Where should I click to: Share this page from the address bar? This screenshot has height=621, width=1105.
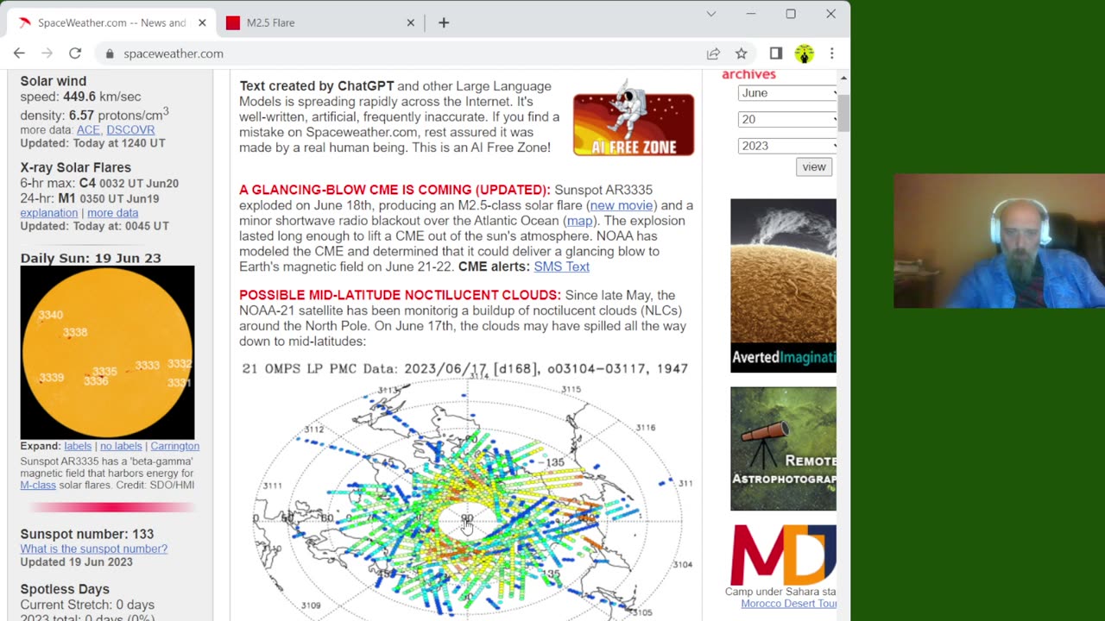pos(713,53)
